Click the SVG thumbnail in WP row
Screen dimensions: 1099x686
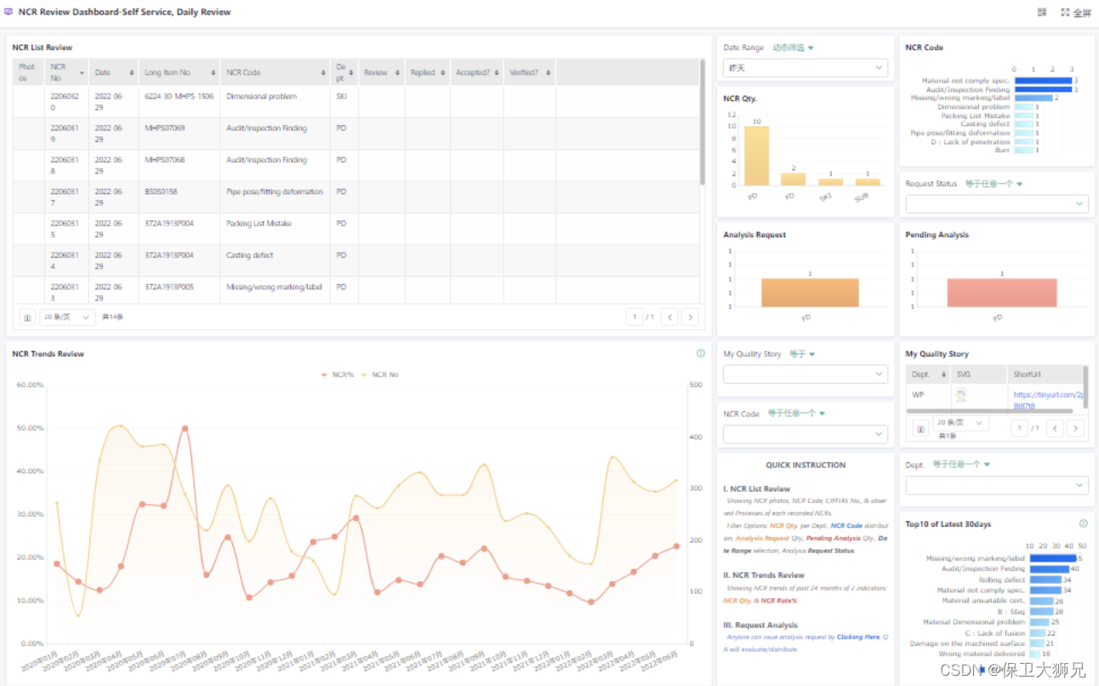(962, 395)
